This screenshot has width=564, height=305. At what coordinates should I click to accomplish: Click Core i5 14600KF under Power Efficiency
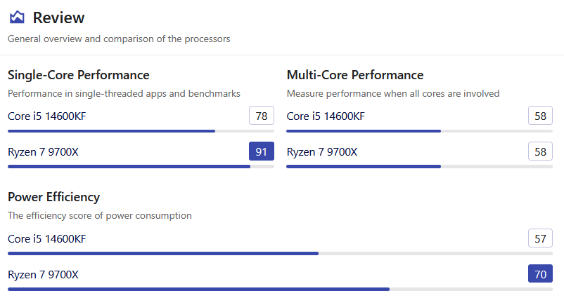tap(46, 239)
